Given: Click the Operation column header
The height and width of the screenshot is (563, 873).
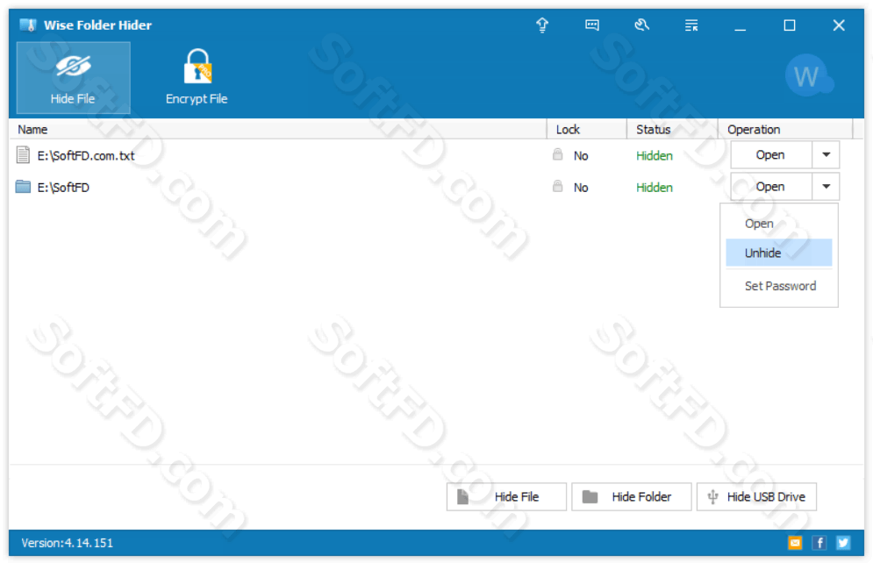Looking at the screenshot, I should click(x=785, y=130).
